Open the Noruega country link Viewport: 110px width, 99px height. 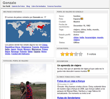click(15, 52)
